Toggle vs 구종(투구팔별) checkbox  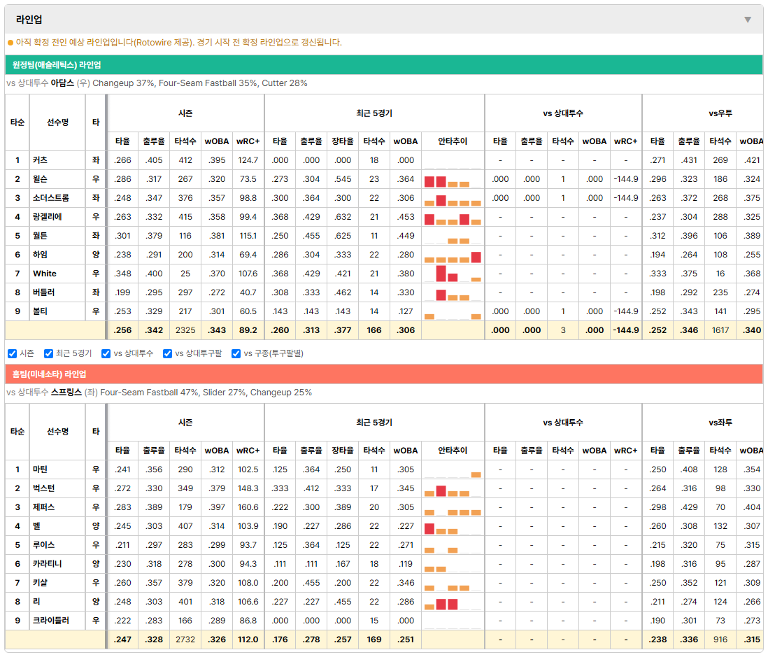(236, 354)
